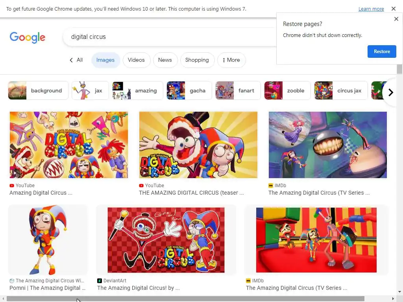Switch to the Videos tab
The width and height of the screenshot is (403, 302).
(136, 60)
